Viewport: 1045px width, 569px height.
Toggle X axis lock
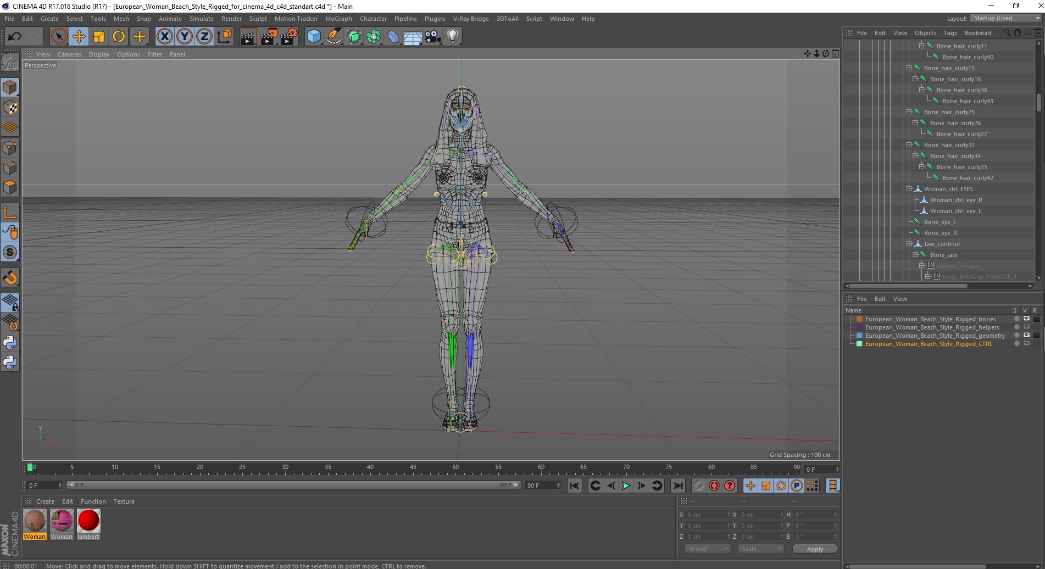(x=164, y=37)
